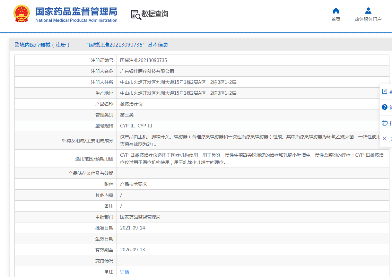
Task: Open help with the question mark icon
Action: 385,107
